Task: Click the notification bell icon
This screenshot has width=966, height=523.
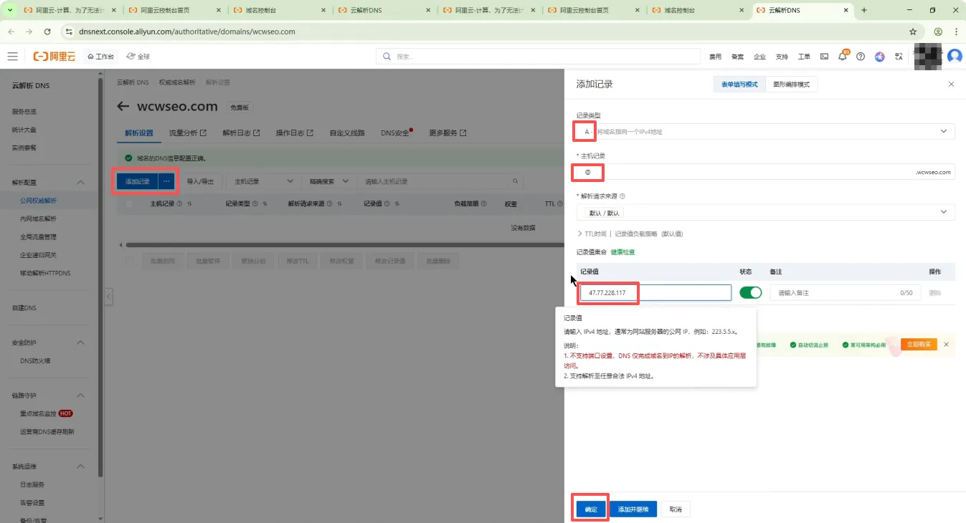Action: click(843, 57)
